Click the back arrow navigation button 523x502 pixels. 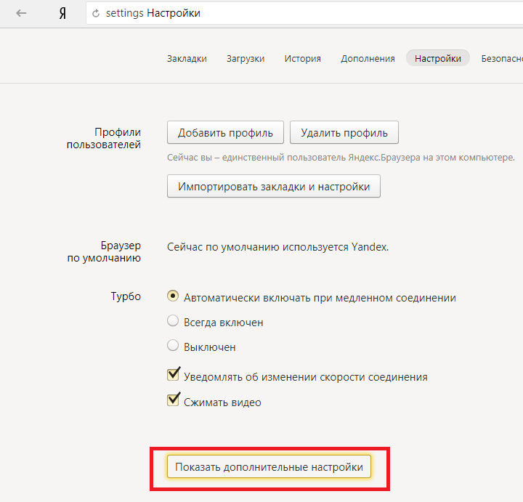click(21, 13)
